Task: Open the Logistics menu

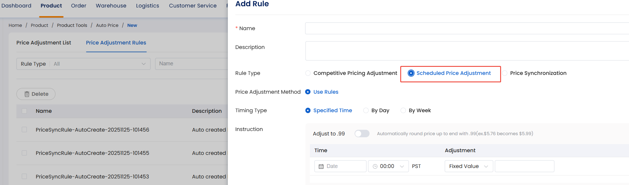Action: (x=147, y=6)
